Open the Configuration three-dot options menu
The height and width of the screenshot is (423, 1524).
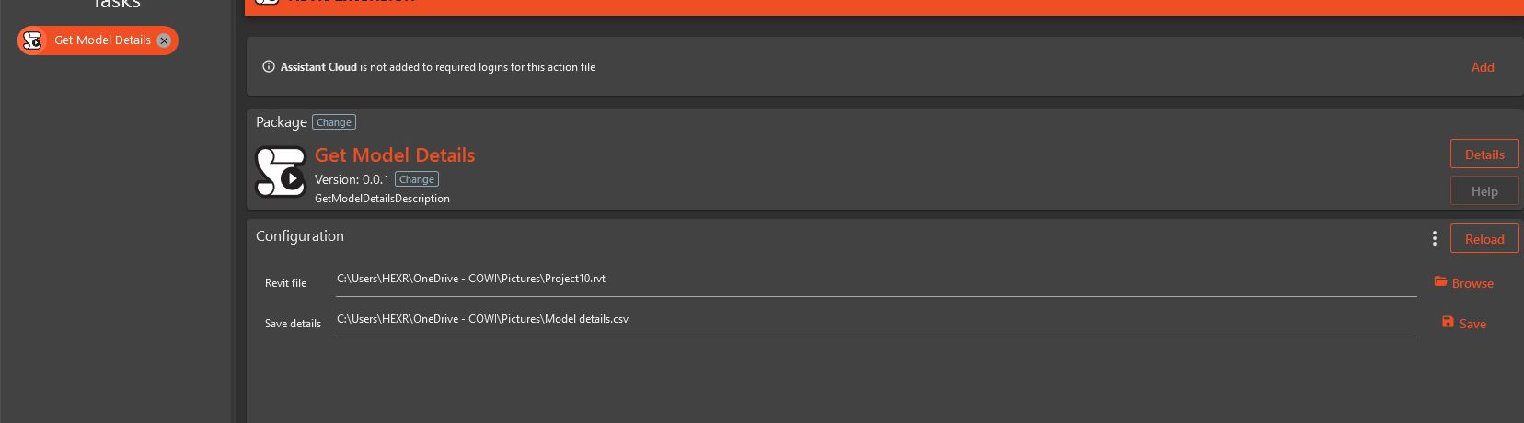1434,238
